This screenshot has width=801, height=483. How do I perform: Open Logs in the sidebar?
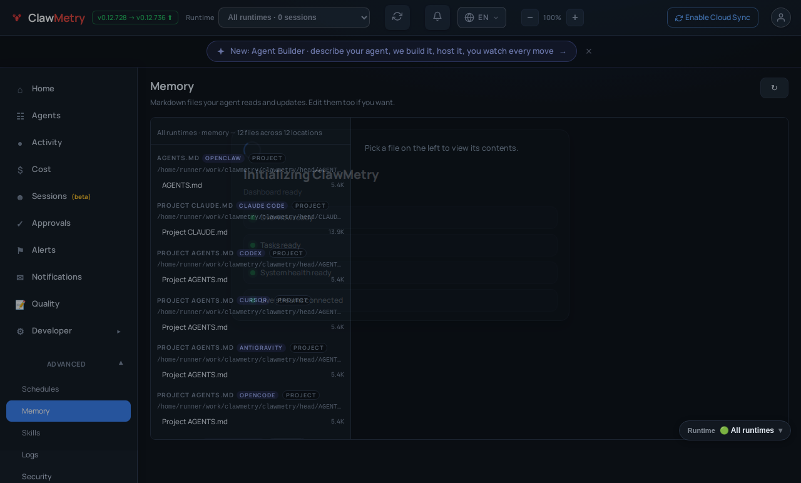coord(69,455)
